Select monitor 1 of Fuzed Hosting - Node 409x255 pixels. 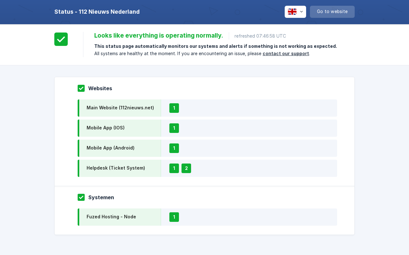click(x=174, y=217)
